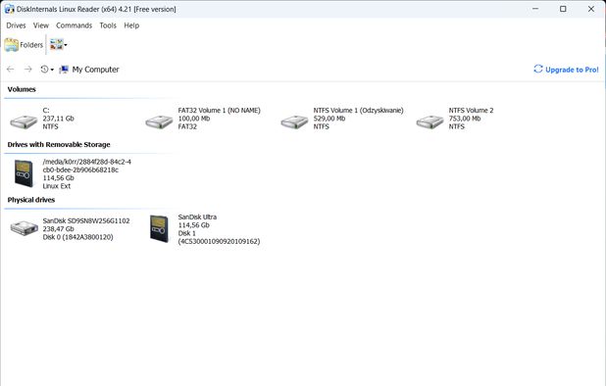Image resolution: width=606 pixels, height=386 pixels.
Task: Close the Linux Reader window
Action: [591, 9]
